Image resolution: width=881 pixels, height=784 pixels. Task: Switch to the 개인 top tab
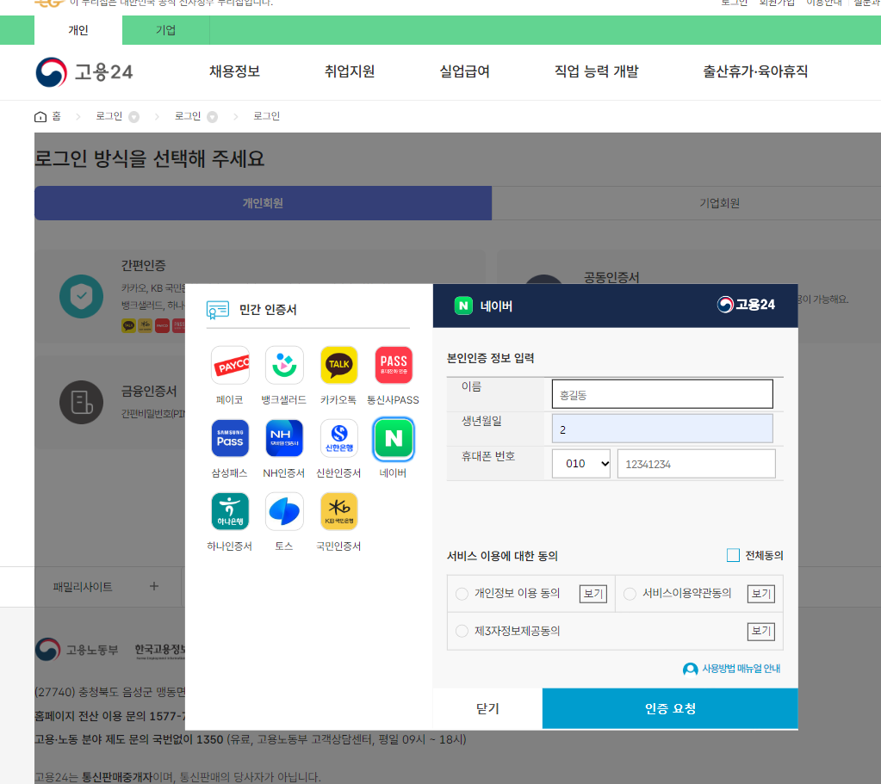tap(78, 30)
